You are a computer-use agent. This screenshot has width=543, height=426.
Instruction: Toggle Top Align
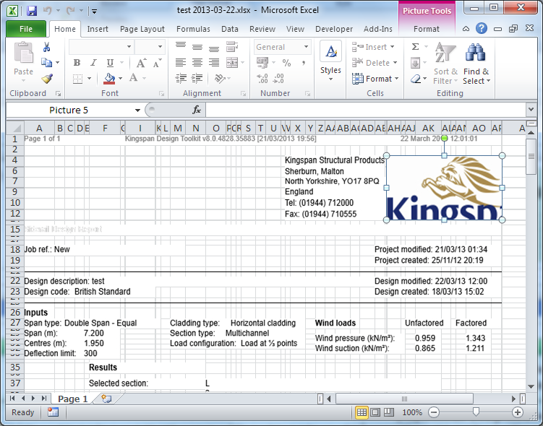(x=181, y=46)
